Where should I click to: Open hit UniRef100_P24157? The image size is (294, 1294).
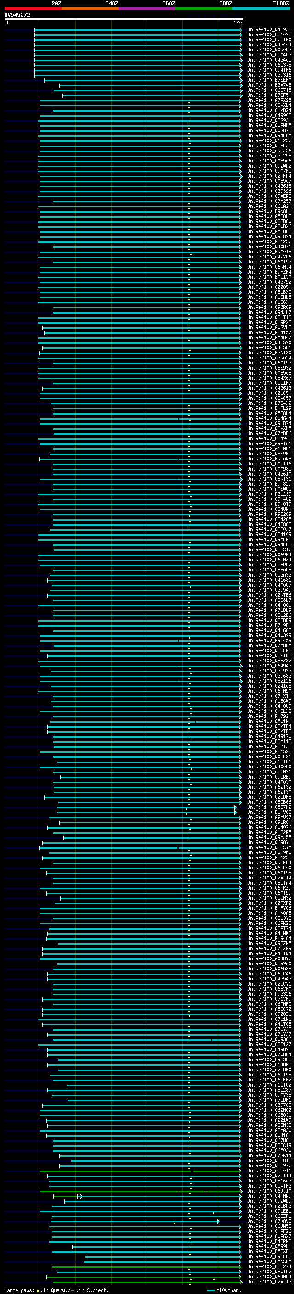coord(269,332)
